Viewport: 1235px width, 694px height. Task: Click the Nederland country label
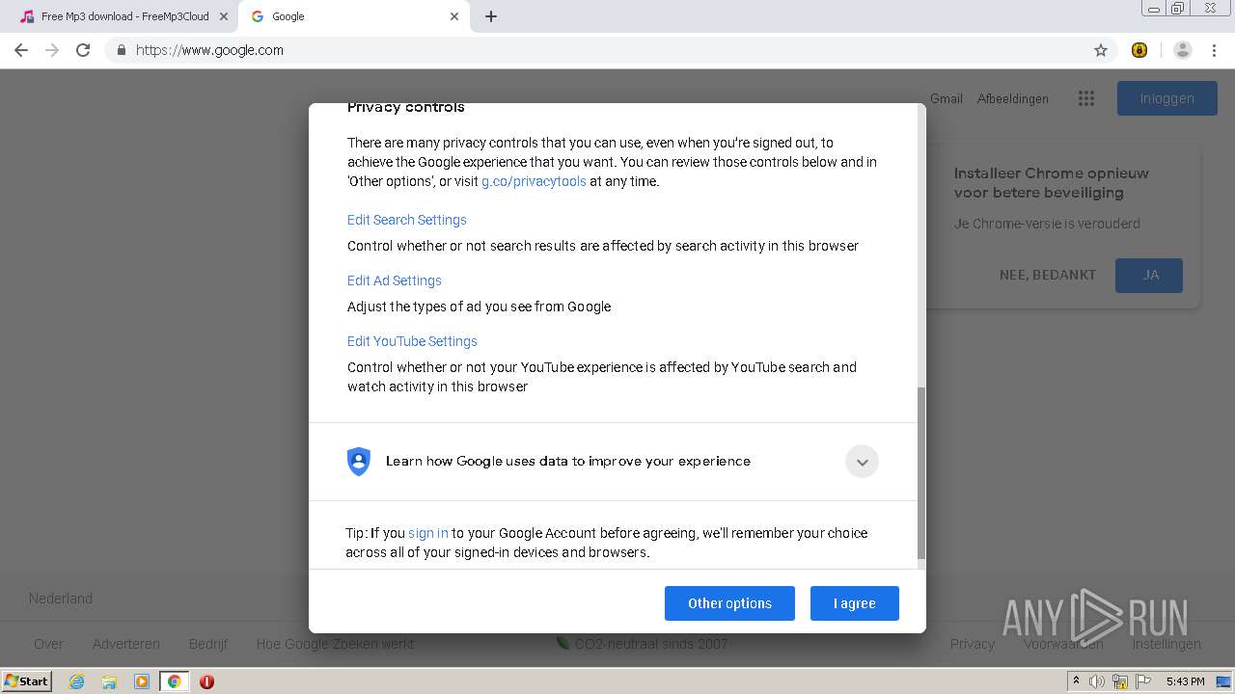[61, 599]
